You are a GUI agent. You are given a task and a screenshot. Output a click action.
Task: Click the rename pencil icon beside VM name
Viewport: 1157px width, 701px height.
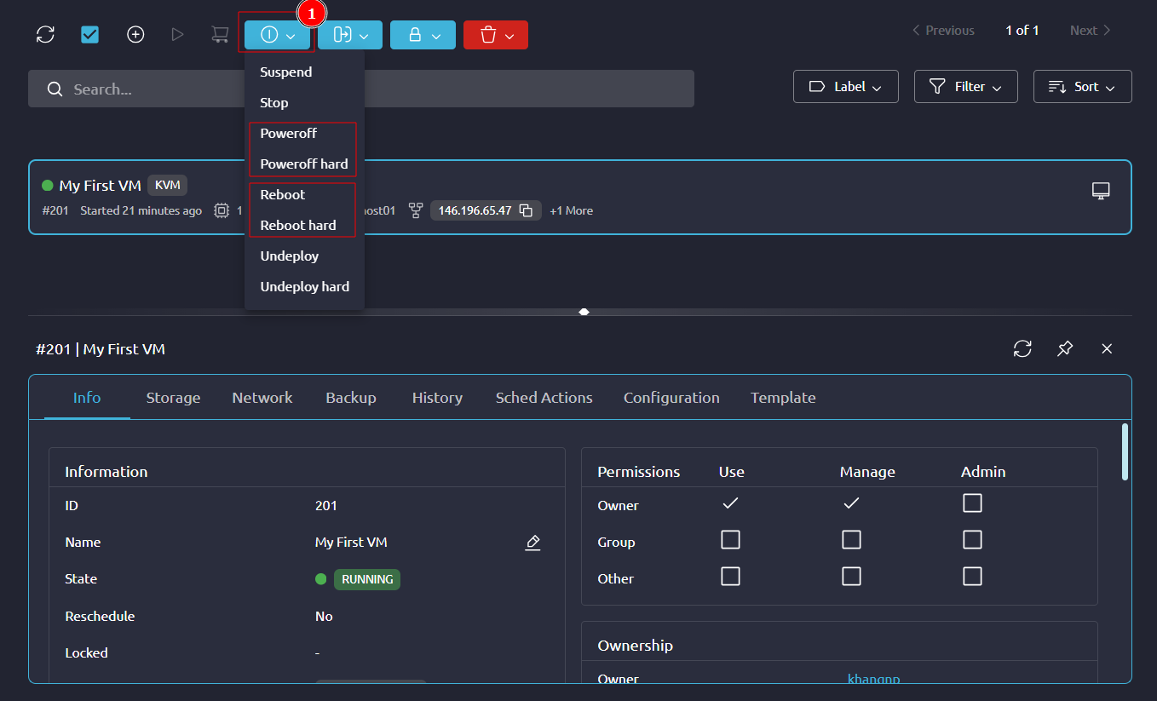tap(532, 543)
